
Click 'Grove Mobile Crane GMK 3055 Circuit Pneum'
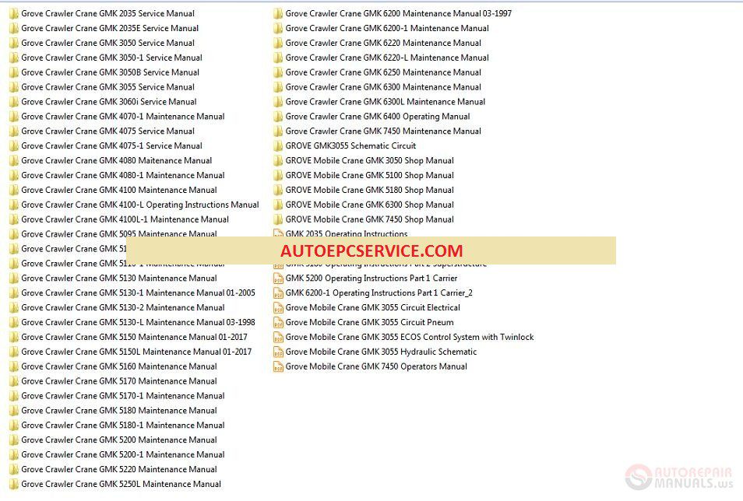370,322
